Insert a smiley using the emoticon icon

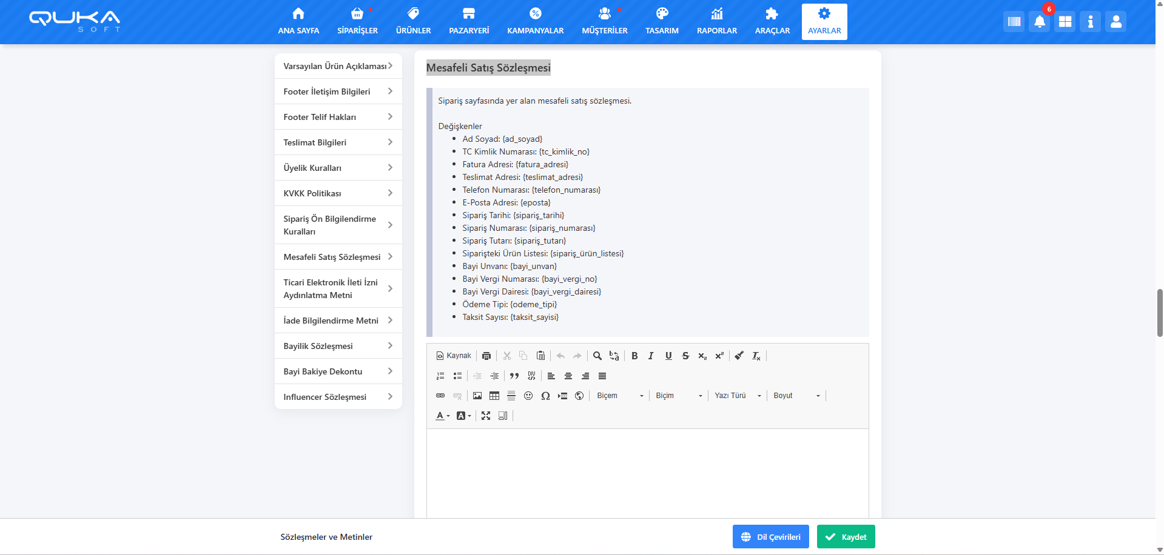pyautogui.click(x=528, y=396)
